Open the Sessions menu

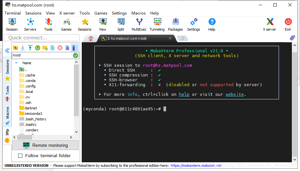(33, 13)
